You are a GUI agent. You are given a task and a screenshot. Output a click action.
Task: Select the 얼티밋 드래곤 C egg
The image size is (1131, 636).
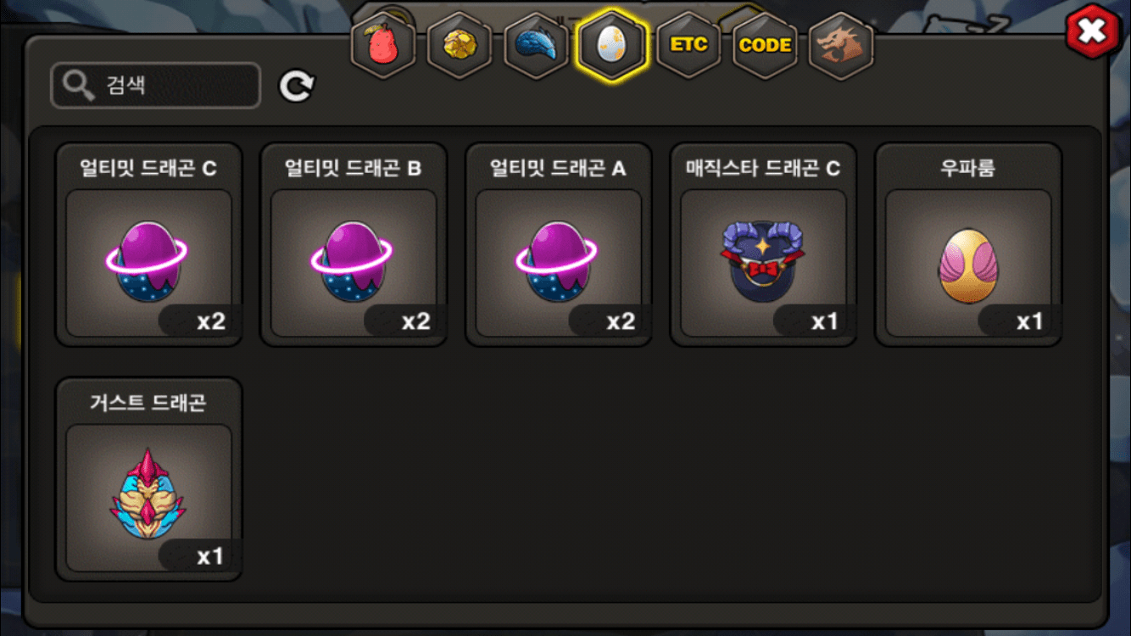[149, 244]
